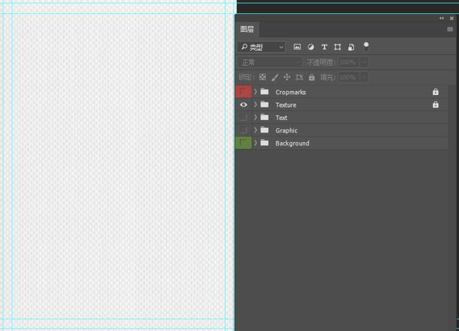Filter layers by pixel image type
459x331 pixels.
click(x=297, y=47)
